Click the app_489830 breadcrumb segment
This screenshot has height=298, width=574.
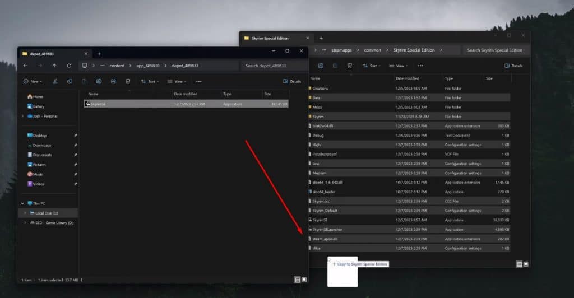(x=148, y=66)
